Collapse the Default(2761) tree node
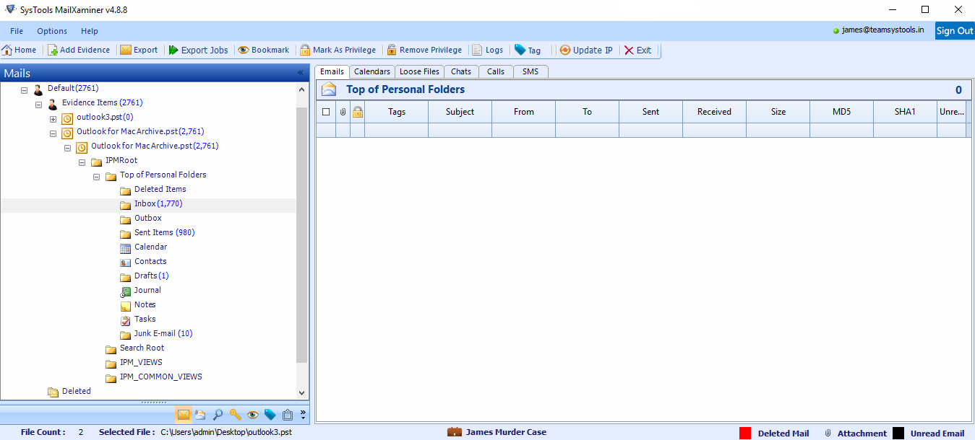The image size is (975, 440). [x=24, y=90]
